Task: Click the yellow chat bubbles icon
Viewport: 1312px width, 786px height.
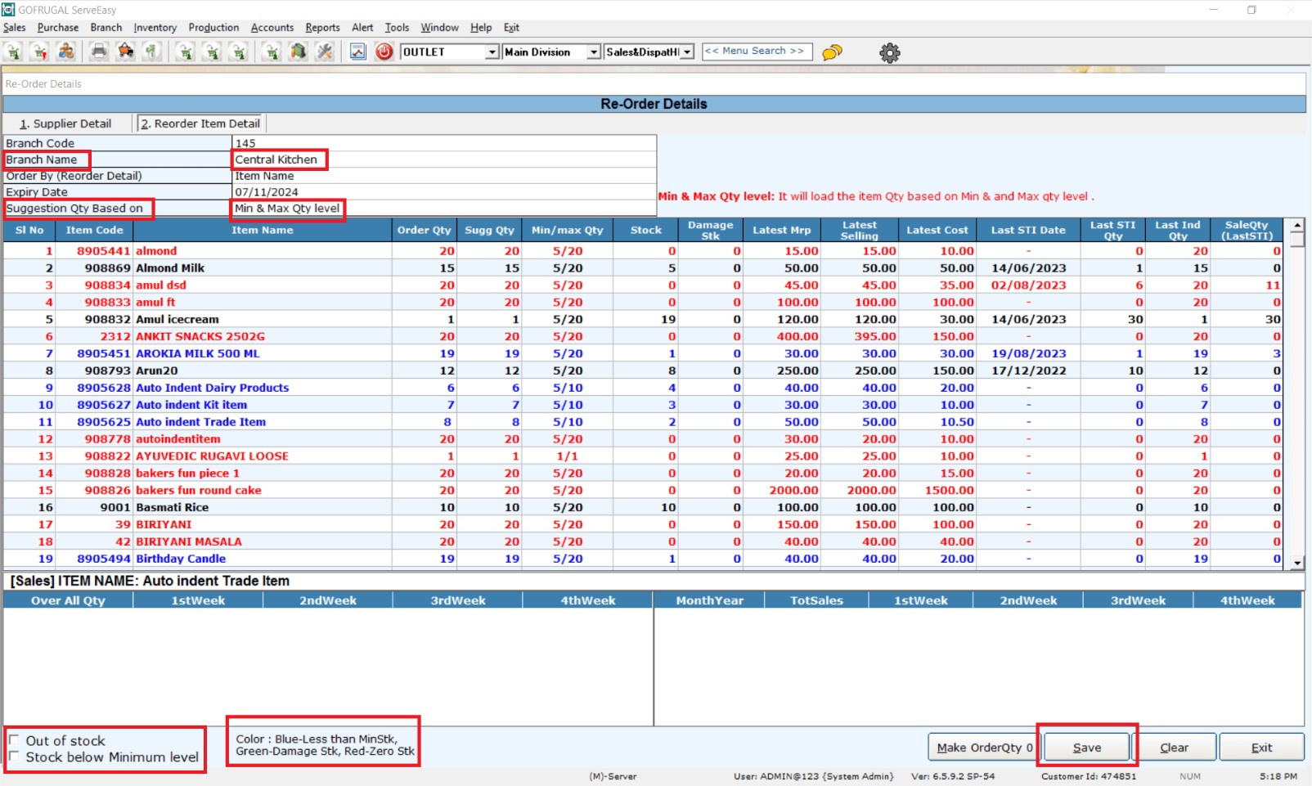Action: 832,52
